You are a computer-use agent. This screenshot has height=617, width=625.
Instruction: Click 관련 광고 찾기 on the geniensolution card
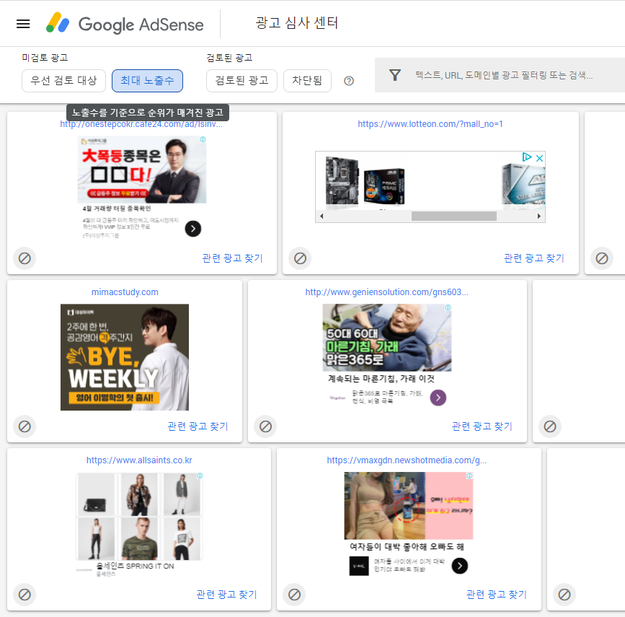[x=482, y=426]
